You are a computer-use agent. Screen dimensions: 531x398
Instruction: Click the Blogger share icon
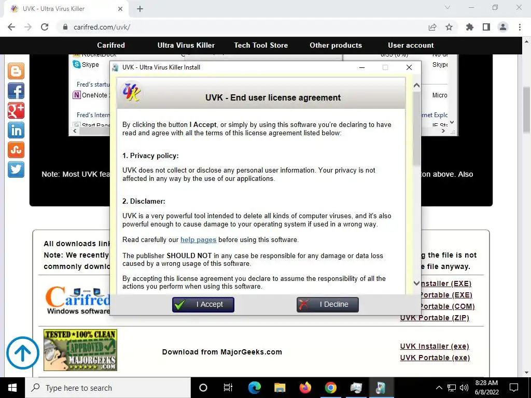click(x=16, y=71)
